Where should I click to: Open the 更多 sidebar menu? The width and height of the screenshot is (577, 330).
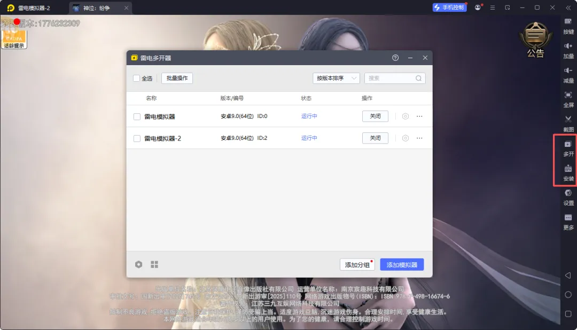(x=568, y=222)
